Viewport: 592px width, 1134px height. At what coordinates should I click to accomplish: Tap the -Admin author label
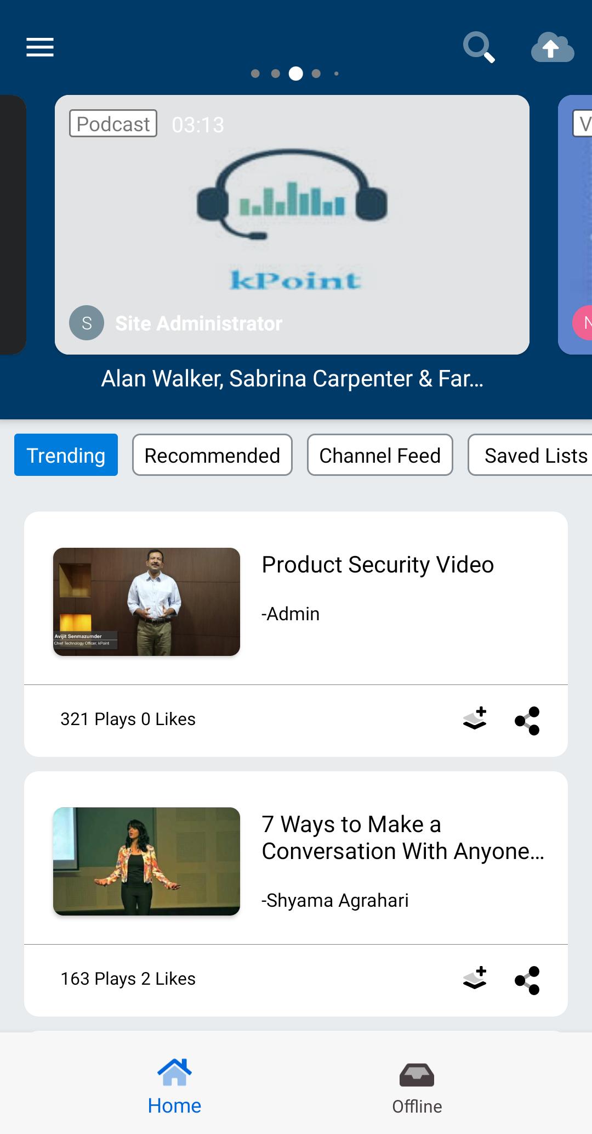point(291,614)
